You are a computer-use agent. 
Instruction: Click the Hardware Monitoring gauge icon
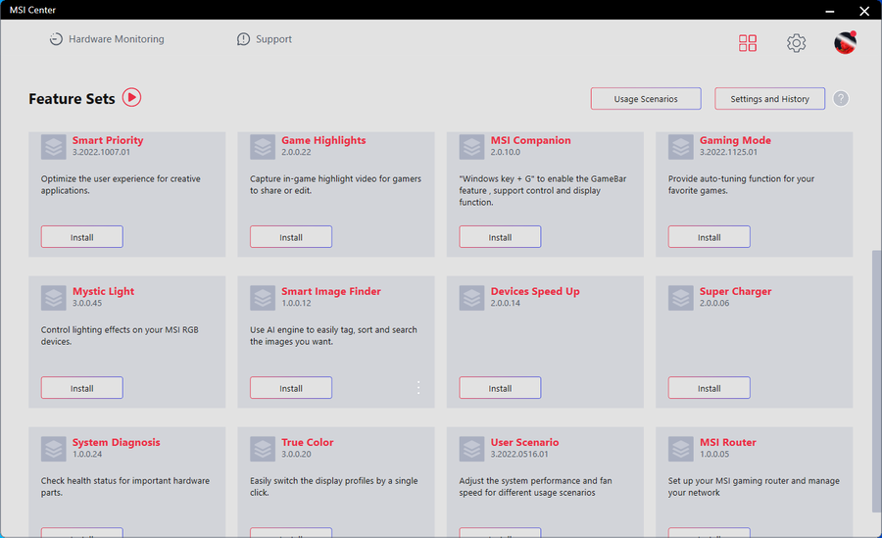pyautogui.click(x=56, y=39)
